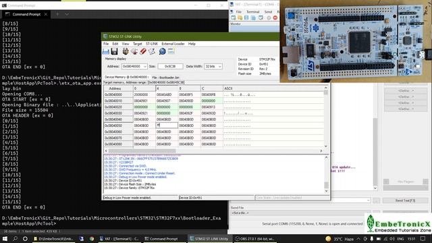Select Device Memory @ 0x08040000 tab
The width and height of the screenshot is (432, 243).
pos(127,77)
